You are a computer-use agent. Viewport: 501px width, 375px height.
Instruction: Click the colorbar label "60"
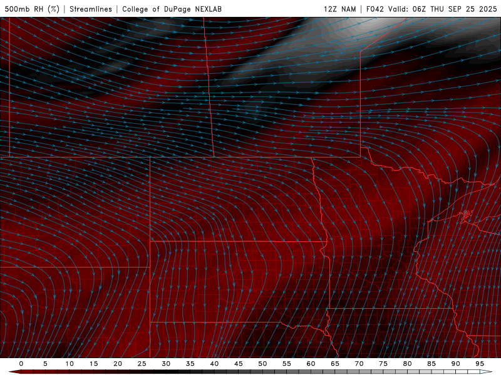(x=311, y=364)
